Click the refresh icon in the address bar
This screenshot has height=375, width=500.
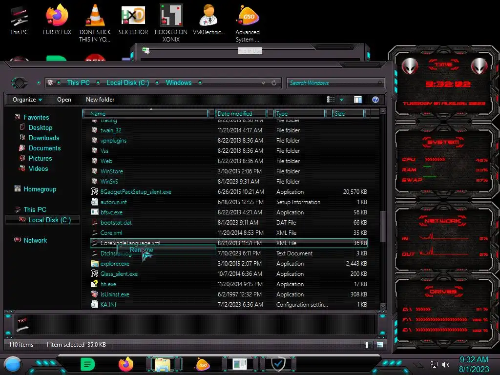pyautogui.click(x=274, y=83)
